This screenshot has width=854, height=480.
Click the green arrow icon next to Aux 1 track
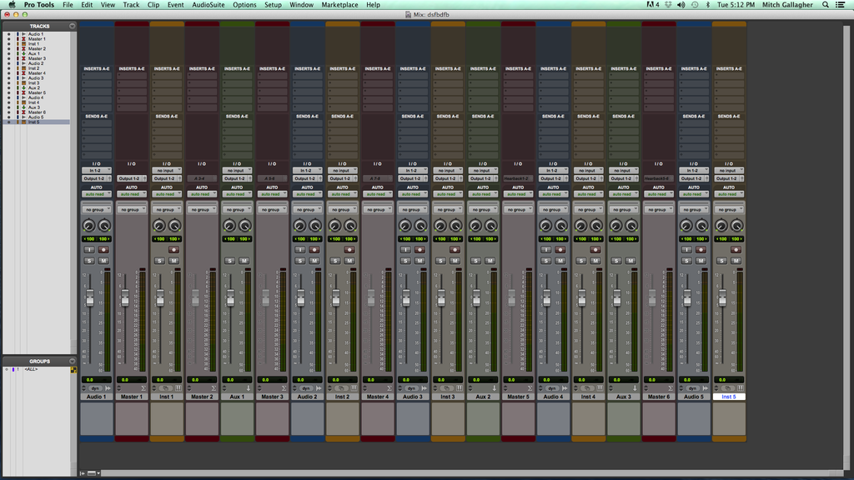point(23,53)
